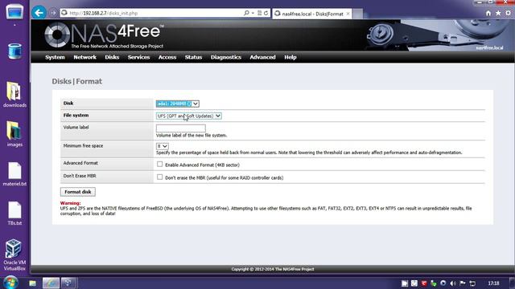
Task: Toggle compatibility view icon in address bar
Action: [259, 13]
